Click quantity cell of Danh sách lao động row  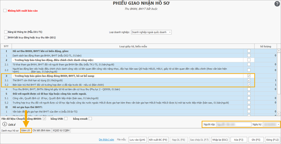coord(266,56)
